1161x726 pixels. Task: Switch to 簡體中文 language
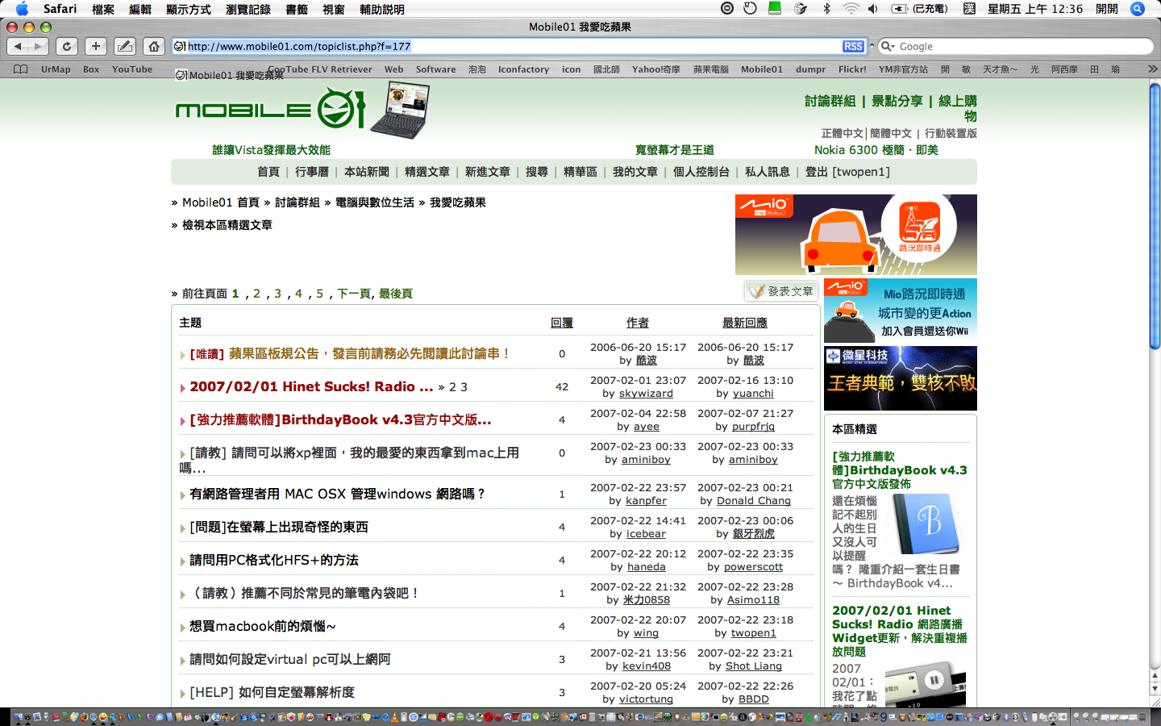[x=890, y=133]
